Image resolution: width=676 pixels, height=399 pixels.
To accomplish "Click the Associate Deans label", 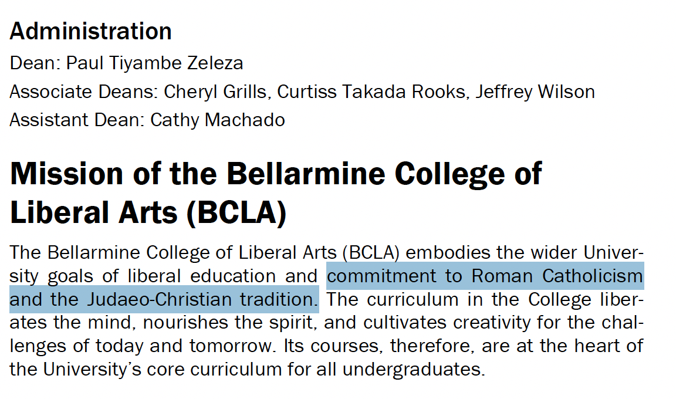I will tap(84, 92).
